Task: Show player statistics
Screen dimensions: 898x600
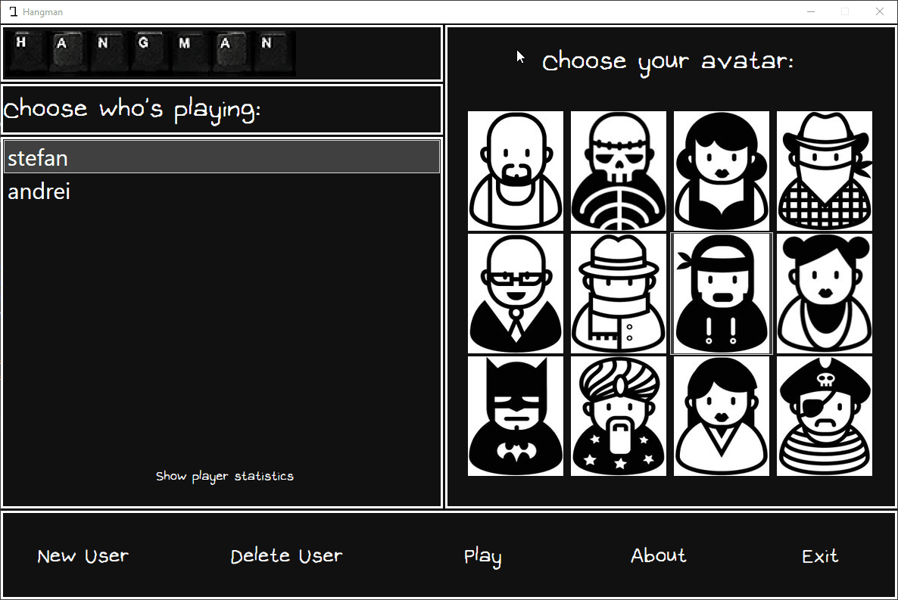Action: pos(224,476)
